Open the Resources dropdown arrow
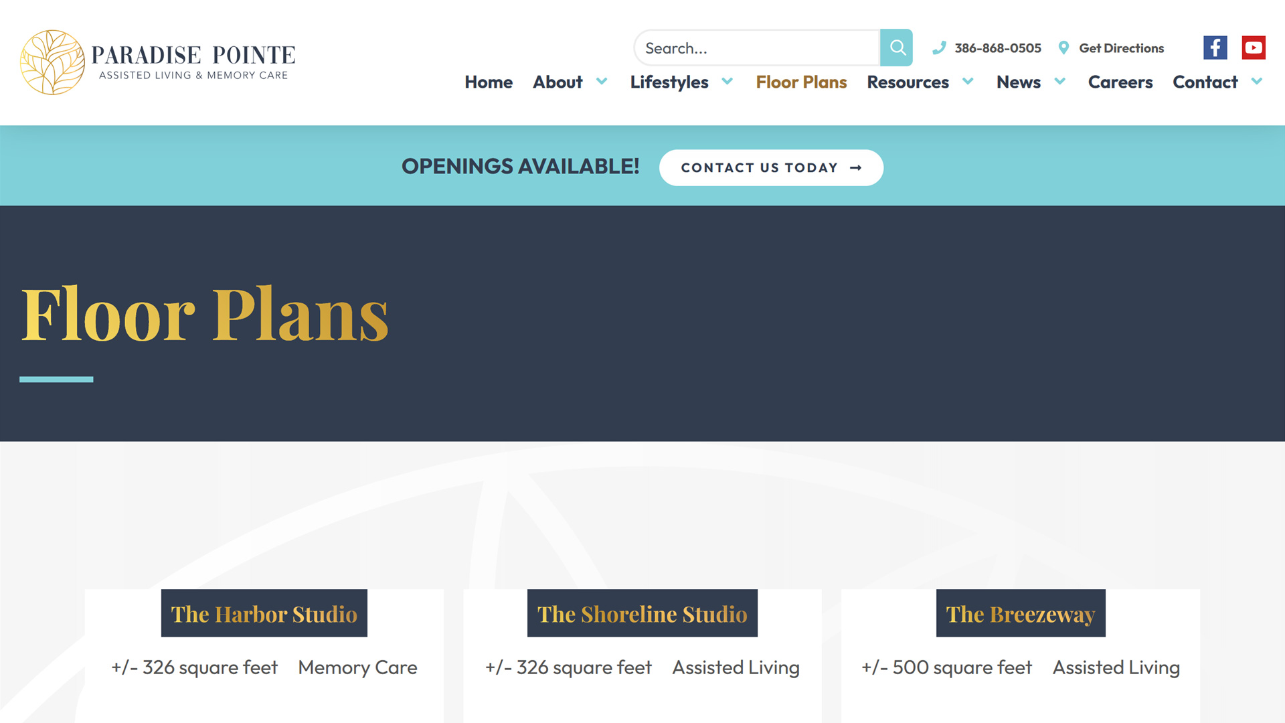 [x=968, y=82]
